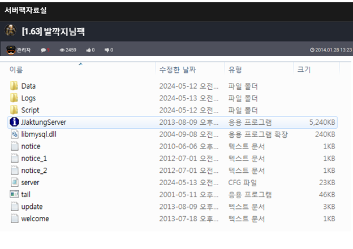This screenshot has height=249, width=353.
Task: Click the thumbs-down dislike icon
Action: coord(107,50)
